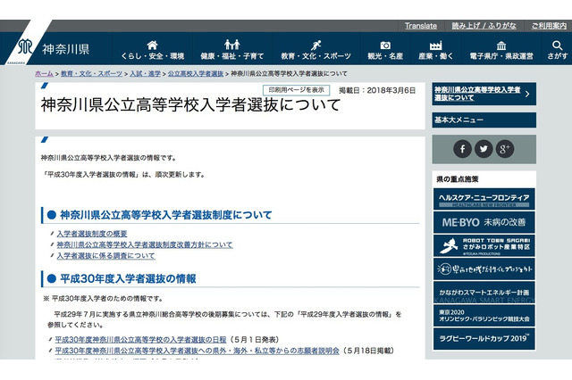
Task: Go to 教育・文化・スポーツ breadcrumb link
Action: coord(91,73)
